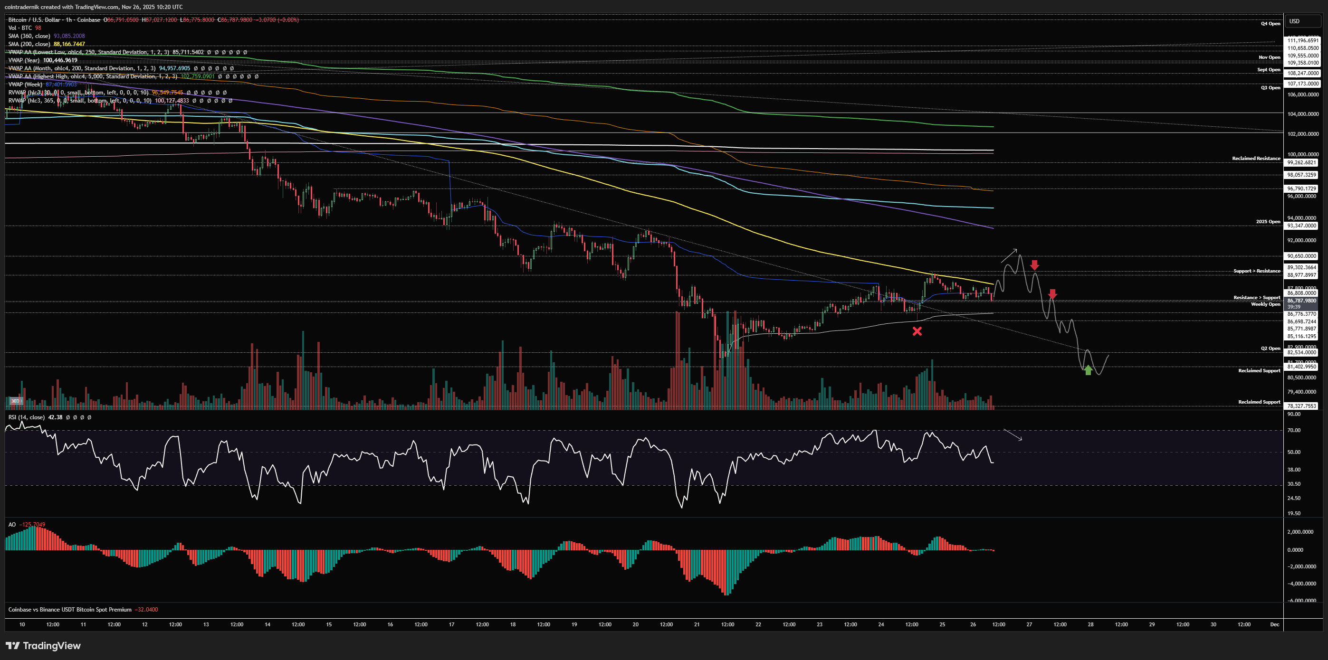Click the lower red down arrow marker
The height and width of the screenshot is (660, 1328).
[x=1052, y=294]
